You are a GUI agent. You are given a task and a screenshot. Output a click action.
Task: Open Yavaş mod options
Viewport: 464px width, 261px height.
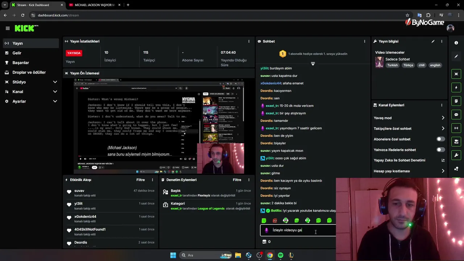click(409, 118)
